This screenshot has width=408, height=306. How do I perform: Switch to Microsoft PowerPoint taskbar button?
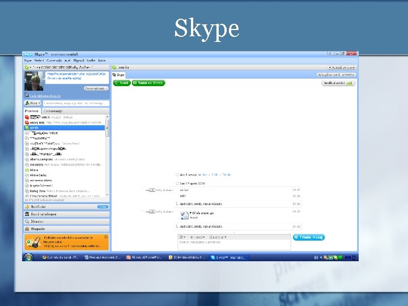click(144, 257)
